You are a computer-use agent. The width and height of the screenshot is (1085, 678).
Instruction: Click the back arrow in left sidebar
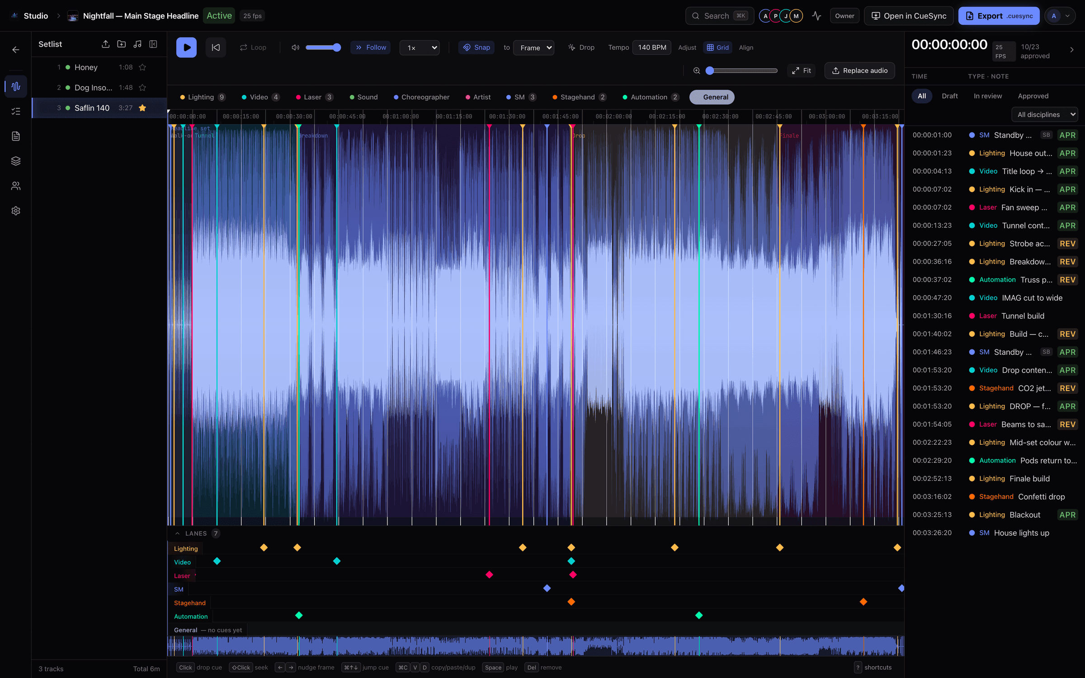click(16, 50)
